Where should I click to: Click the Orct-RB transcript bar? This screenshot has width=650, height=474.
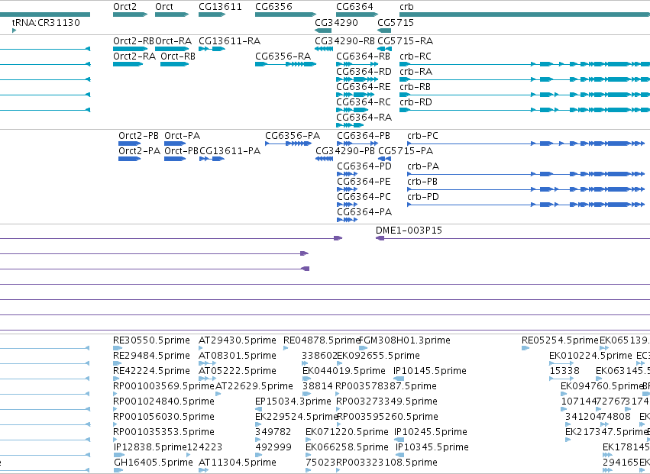coord(174,64)
